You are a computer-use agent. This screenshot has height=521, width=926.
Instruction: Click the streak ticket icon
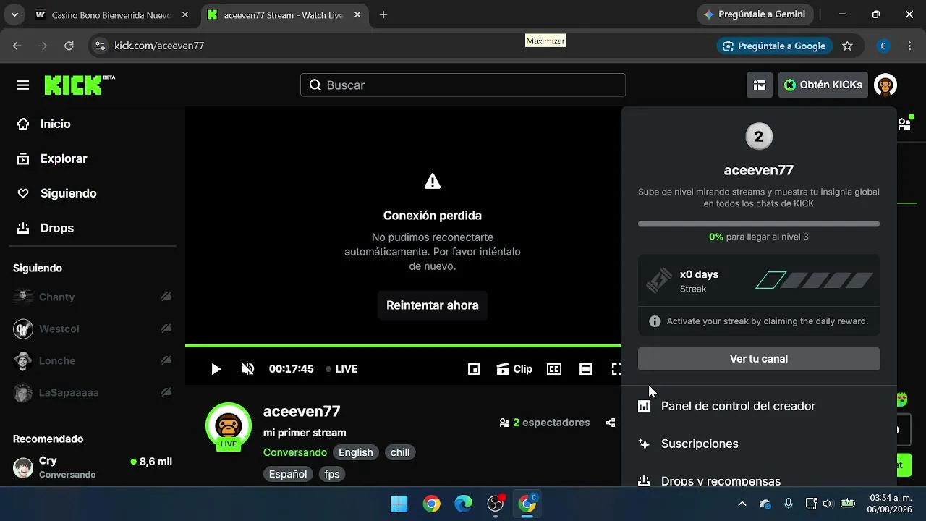(659, 281)
